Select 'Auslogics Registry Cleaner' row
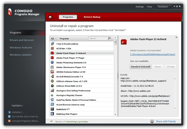 (81, 95)
